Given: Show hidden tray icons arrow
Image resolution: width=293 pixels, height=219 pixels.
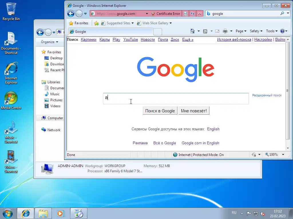Looking at the screenshot, I should pos(242,213).
